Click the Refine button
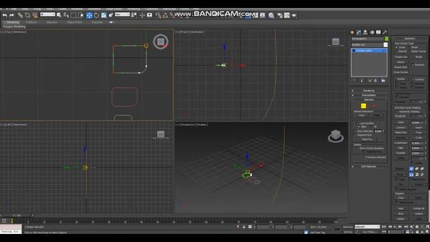This screenshot has width=430, height=242. tap(401, 79)
